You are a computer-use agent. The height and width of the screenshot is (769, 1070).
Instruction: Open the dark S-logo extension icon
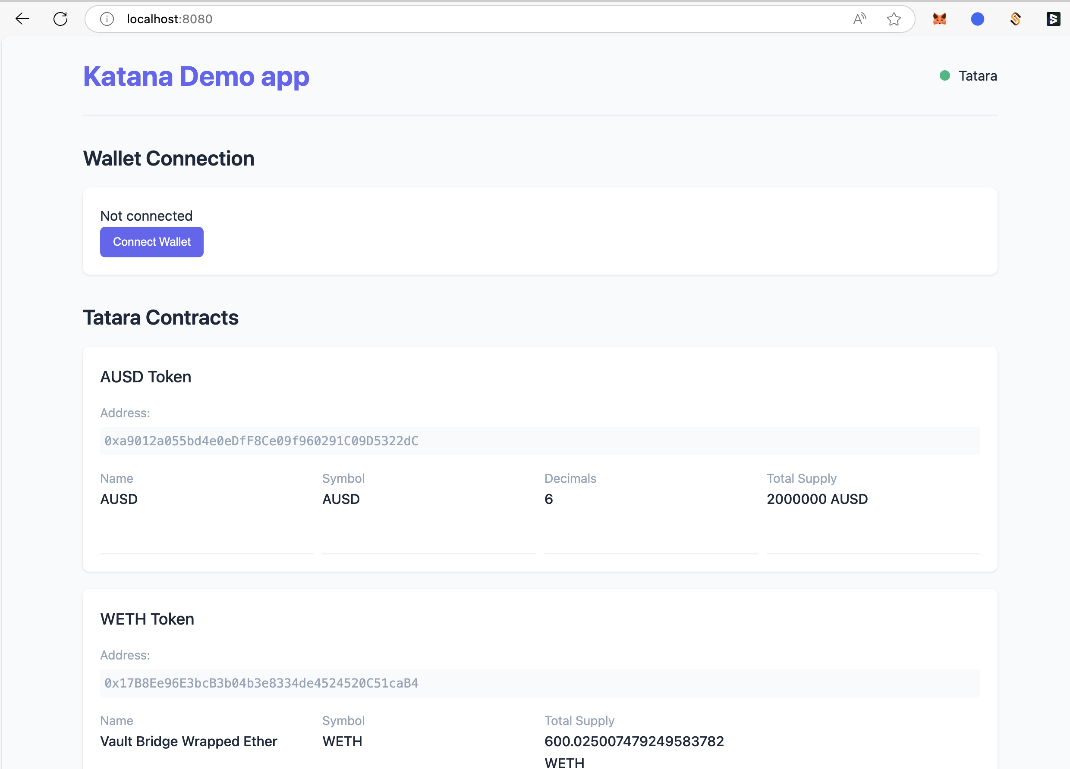point(1053,19)
